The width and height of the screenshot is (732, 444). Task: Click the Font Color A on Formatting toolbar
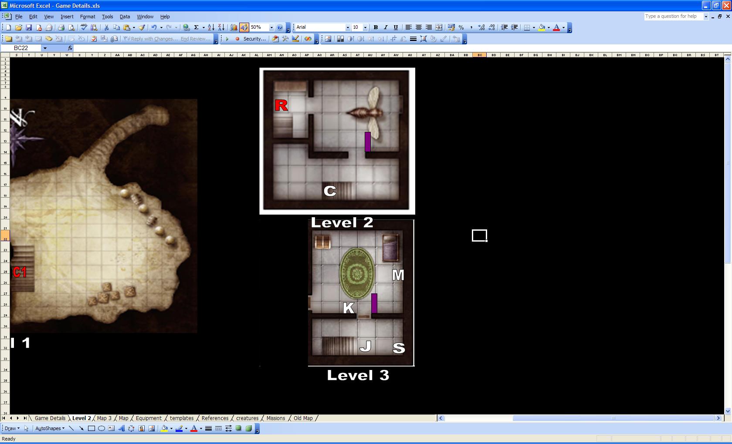[556, 27]
